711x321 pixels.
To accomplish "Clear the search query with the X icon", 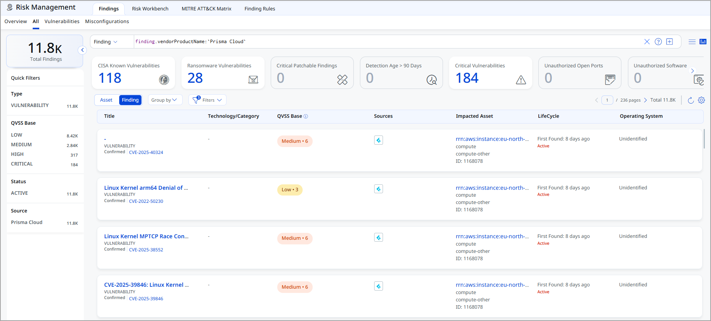I will click(647, 42).
